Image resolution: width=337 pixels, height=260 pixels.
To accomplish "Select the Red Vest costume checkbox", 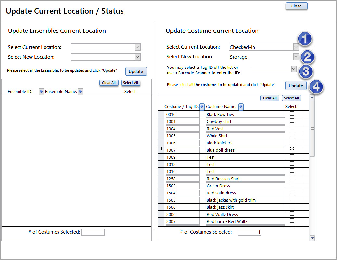I will pos(292,128).
